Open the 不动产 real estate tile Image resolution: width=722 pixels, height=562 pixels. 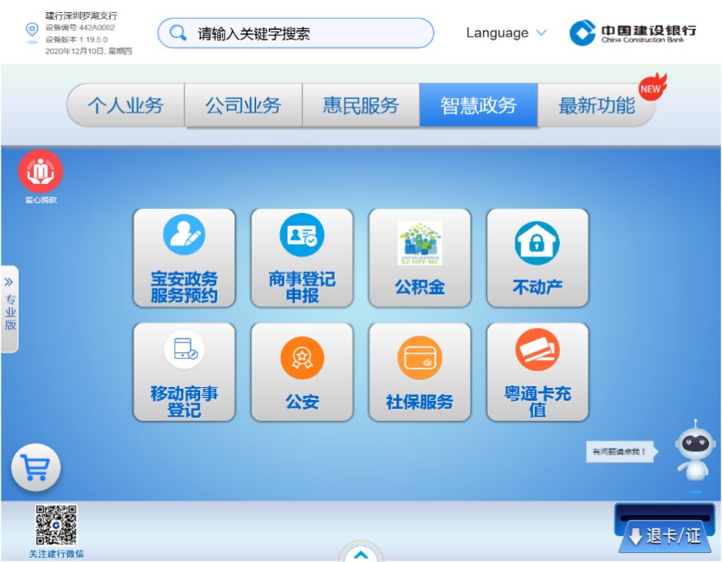[x=537, y=258]
